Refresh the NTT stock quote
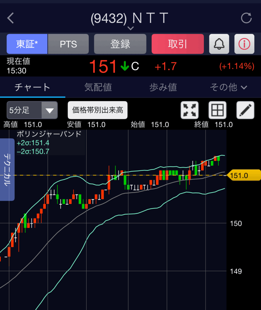The width and height of the screenshot is (261, 310). [246, 18]
